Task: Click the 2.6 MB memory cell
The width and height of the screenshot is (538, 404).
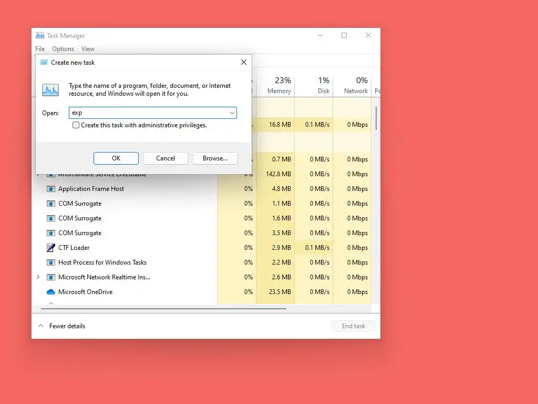Action: click(x=275, y=277)
